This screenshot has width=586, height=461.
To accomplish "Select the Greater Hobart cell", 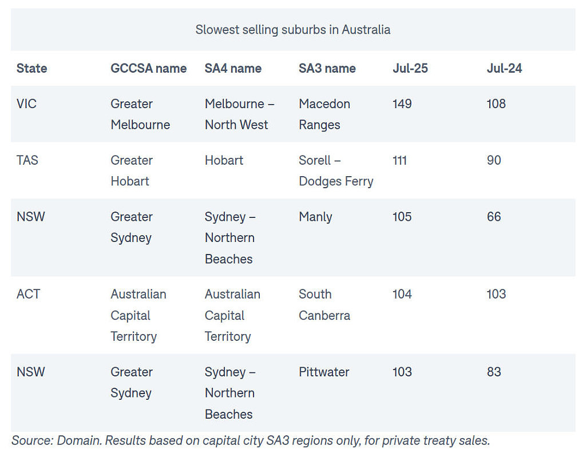I will [132, 170].
